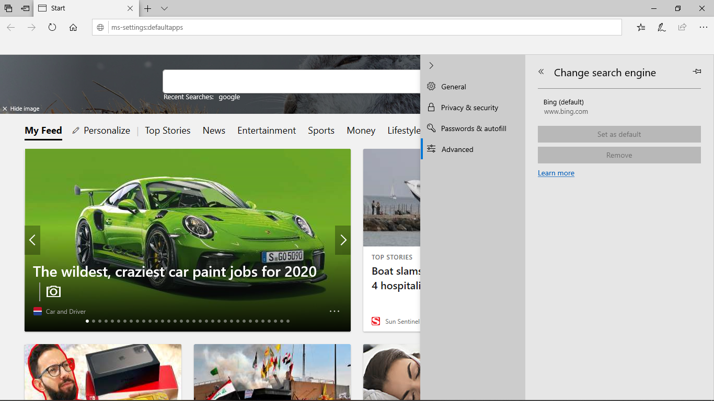Viewport: 714px width, 401px height.
Task: Switch to the Top Stories tab
Action: (168, 131)
